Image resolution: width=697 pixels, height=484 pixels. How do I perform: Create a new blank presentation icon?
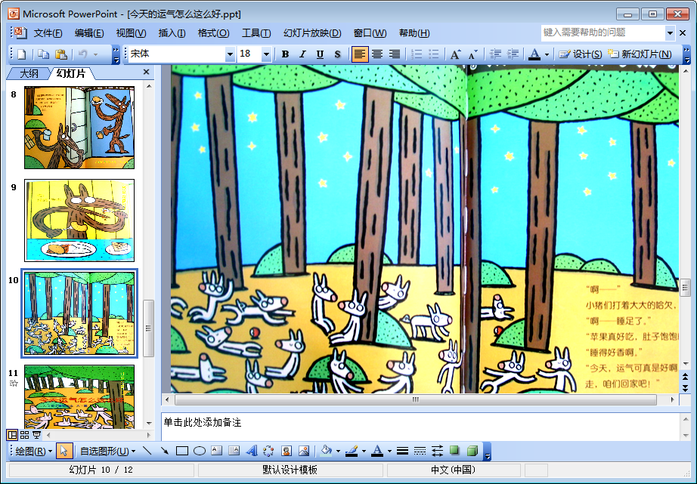pos(21,54)
